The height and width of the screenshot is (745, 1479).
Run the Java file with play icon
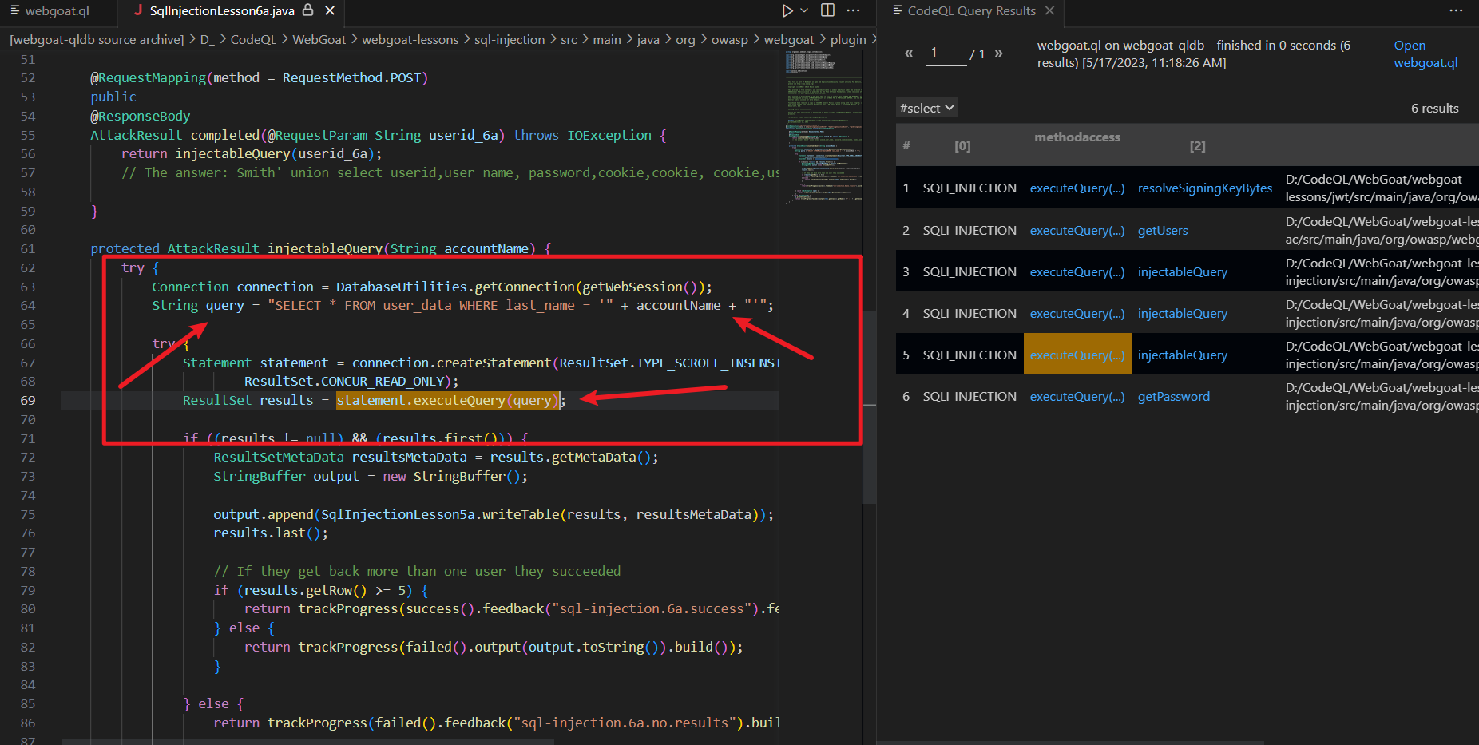[x=787, y=10]
